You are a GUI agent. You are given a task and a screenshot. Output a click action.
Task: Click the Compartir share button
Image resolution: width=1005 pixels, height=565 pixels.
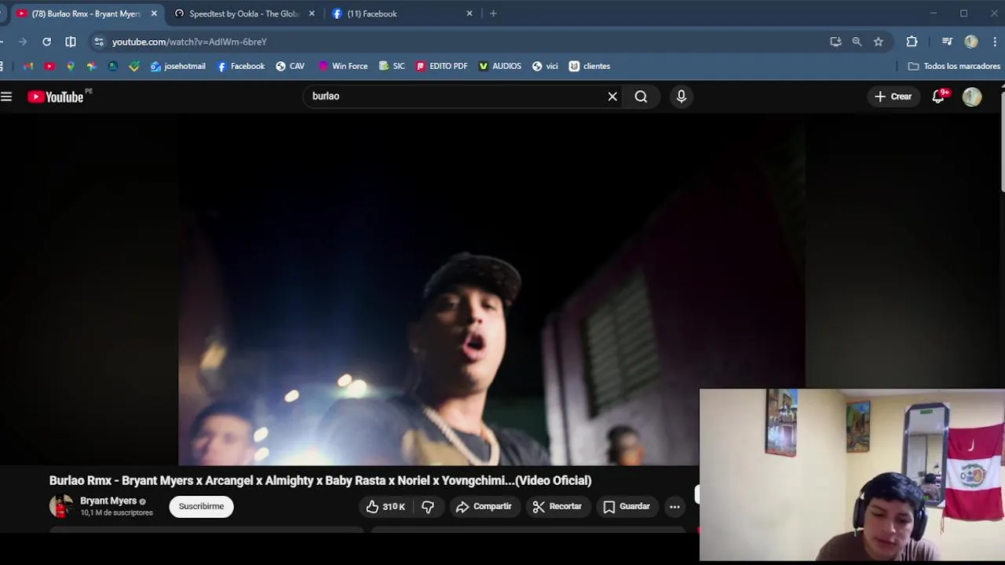click(484, 507)
